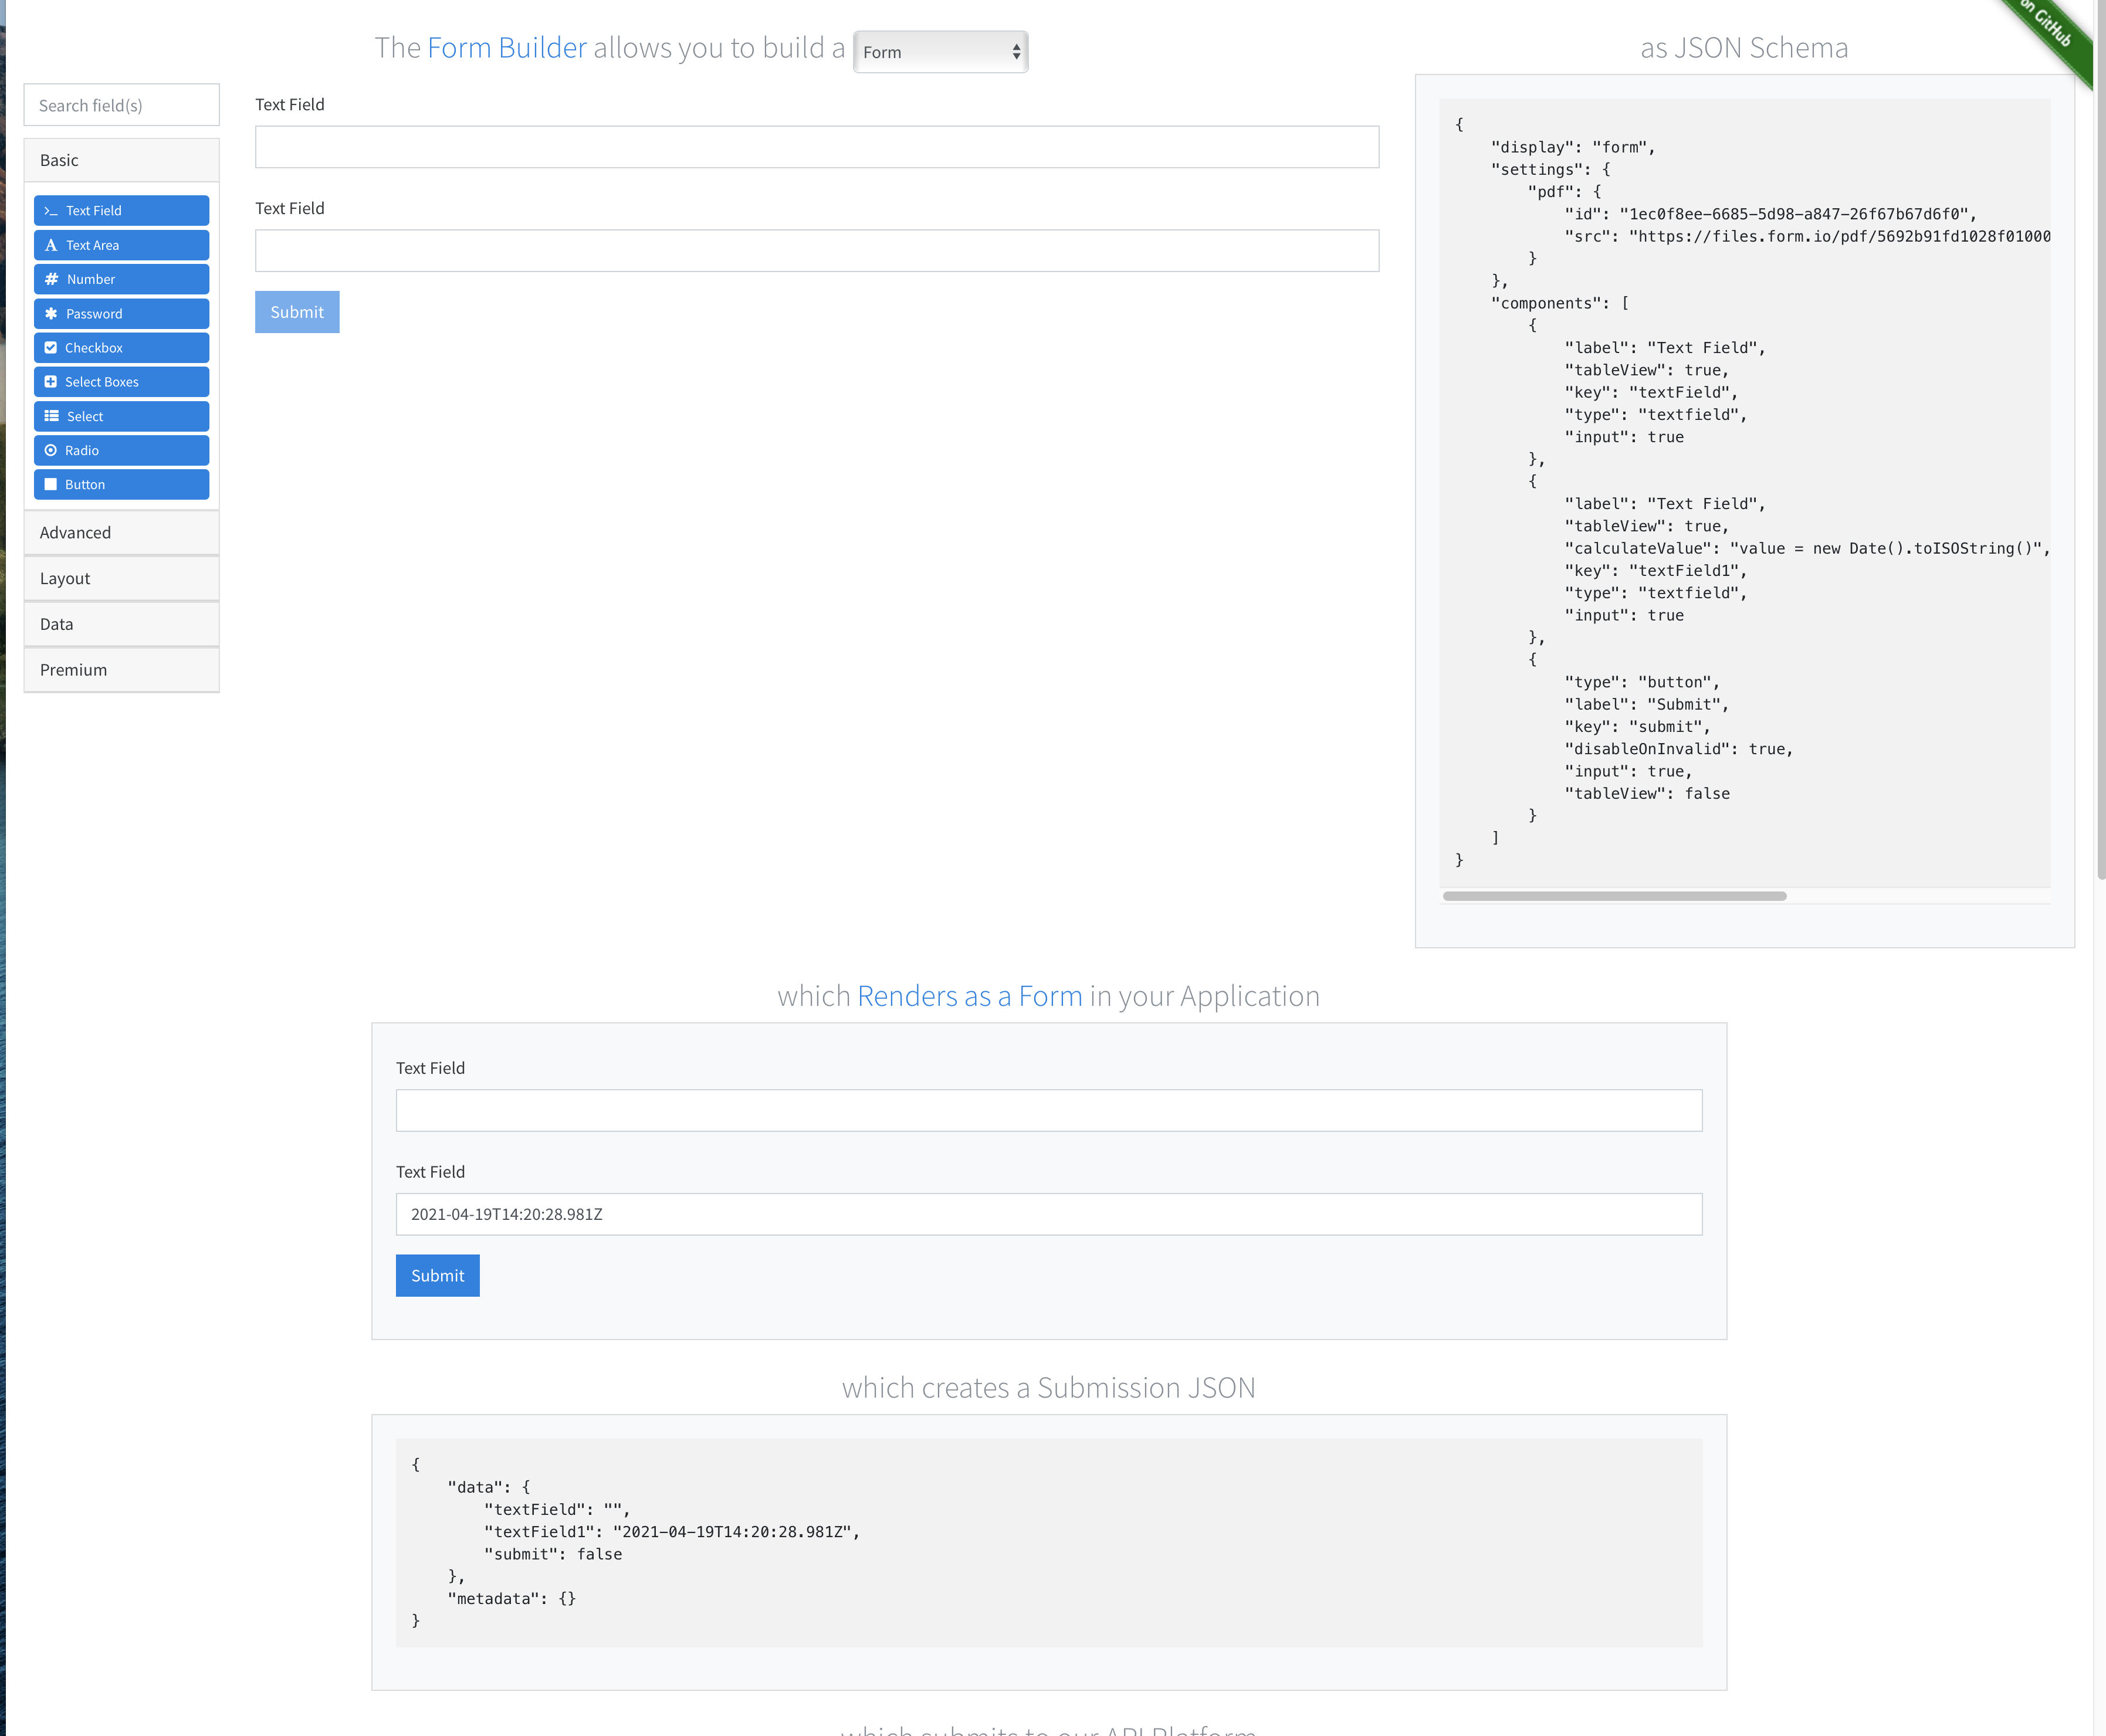2106x1736 pixels.
Task: Open the Form display type dropdown
Action: pyautogui.click(x=940, y=52)
